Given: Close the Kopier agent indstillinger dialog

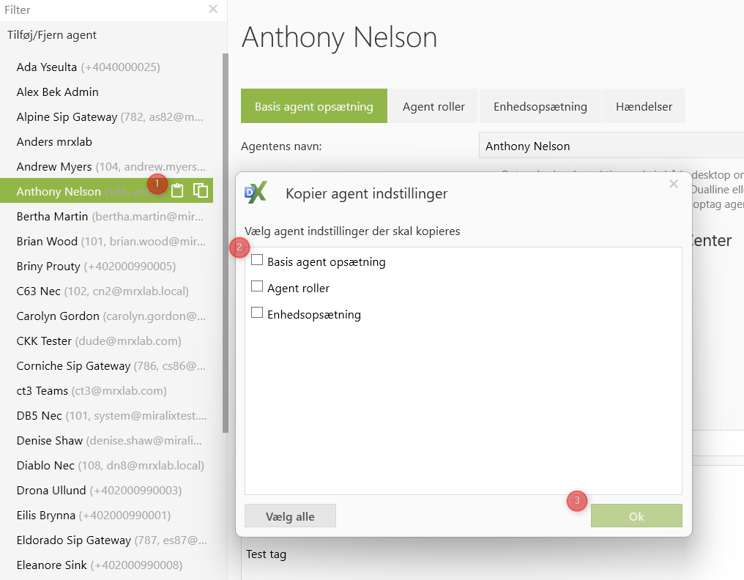Looking at the screenshot, I should (x=674, y=184).
